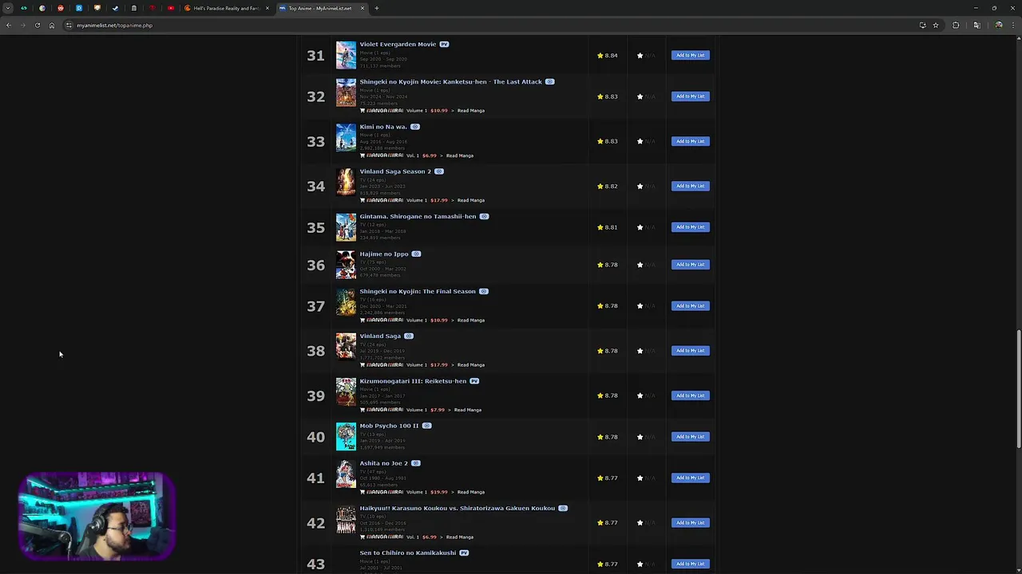Open the browser profile avatar
1022x574 pixels.
(x=998, y=26)
